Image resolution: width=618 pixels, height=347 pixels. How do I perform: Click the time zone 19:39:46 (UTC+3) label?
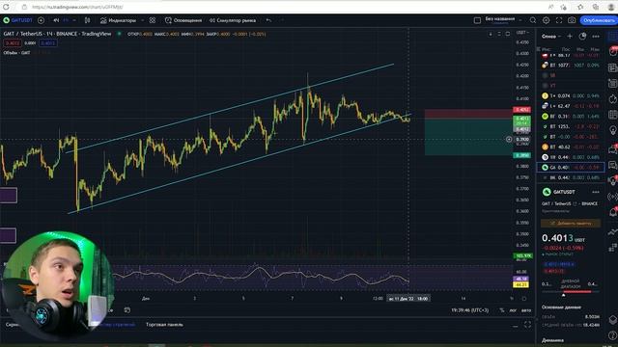(470, 310)
